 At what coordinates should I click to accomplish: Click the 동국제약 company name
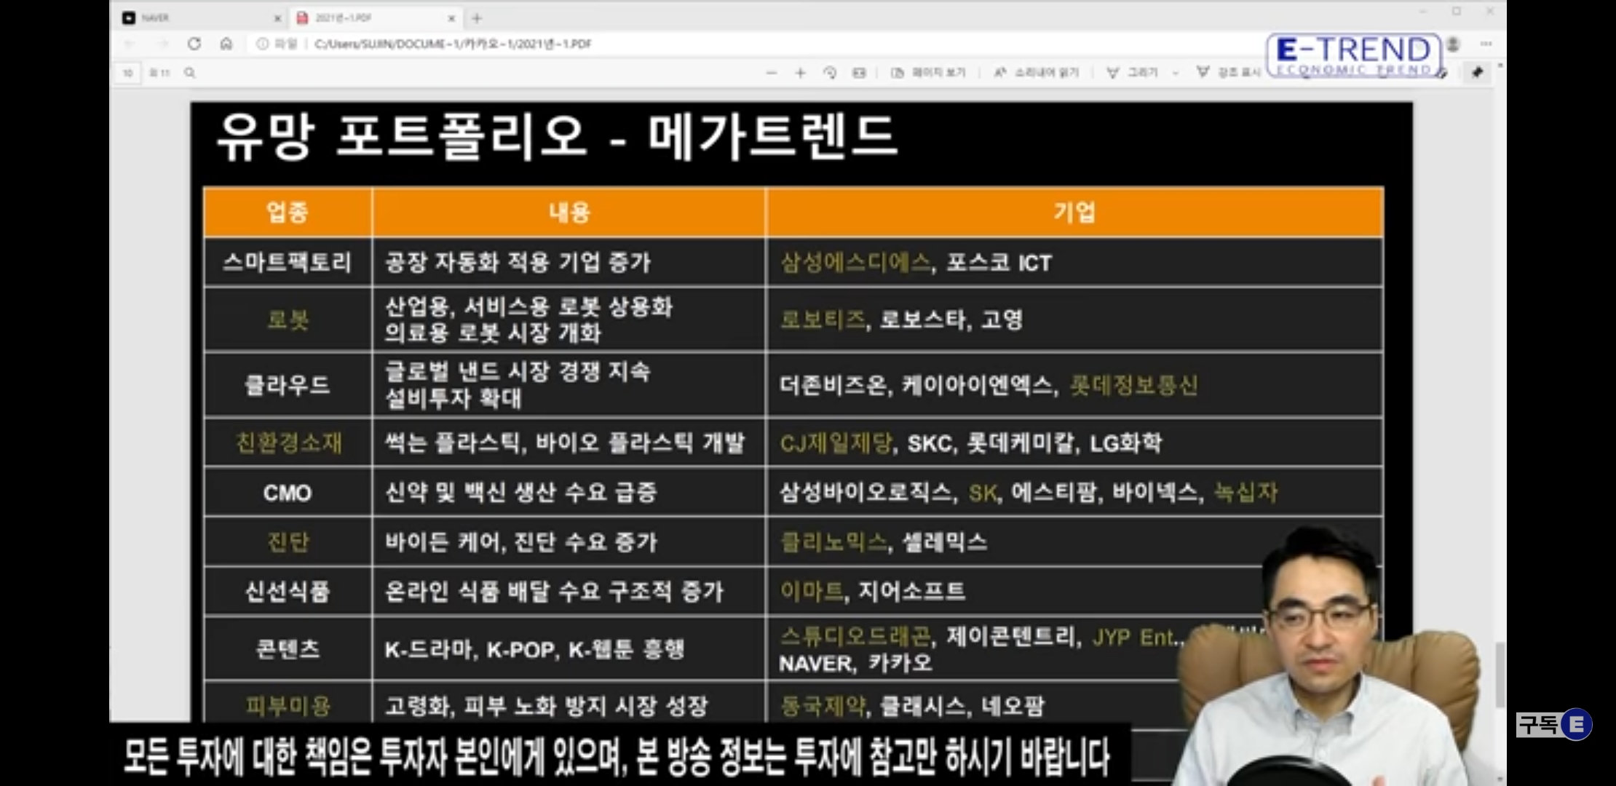pos(823,705)
